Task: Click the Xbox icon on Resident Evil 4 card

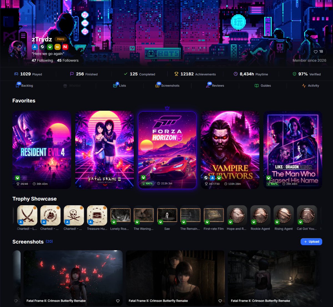Action: 17,178
